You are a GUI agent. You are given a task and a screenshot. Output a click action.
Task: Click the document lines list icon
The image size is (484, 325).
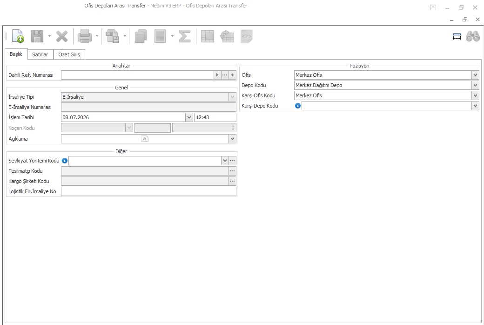160,36
